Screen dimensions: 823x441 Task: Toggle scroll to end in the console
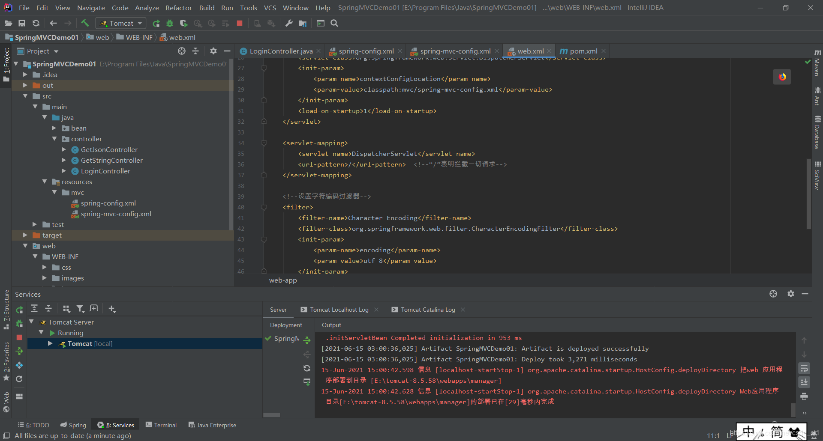(x=804, y=382)
